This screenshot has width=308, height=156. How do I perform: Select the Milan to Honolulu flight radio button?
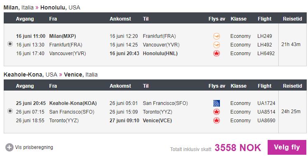tap(10, 44)
